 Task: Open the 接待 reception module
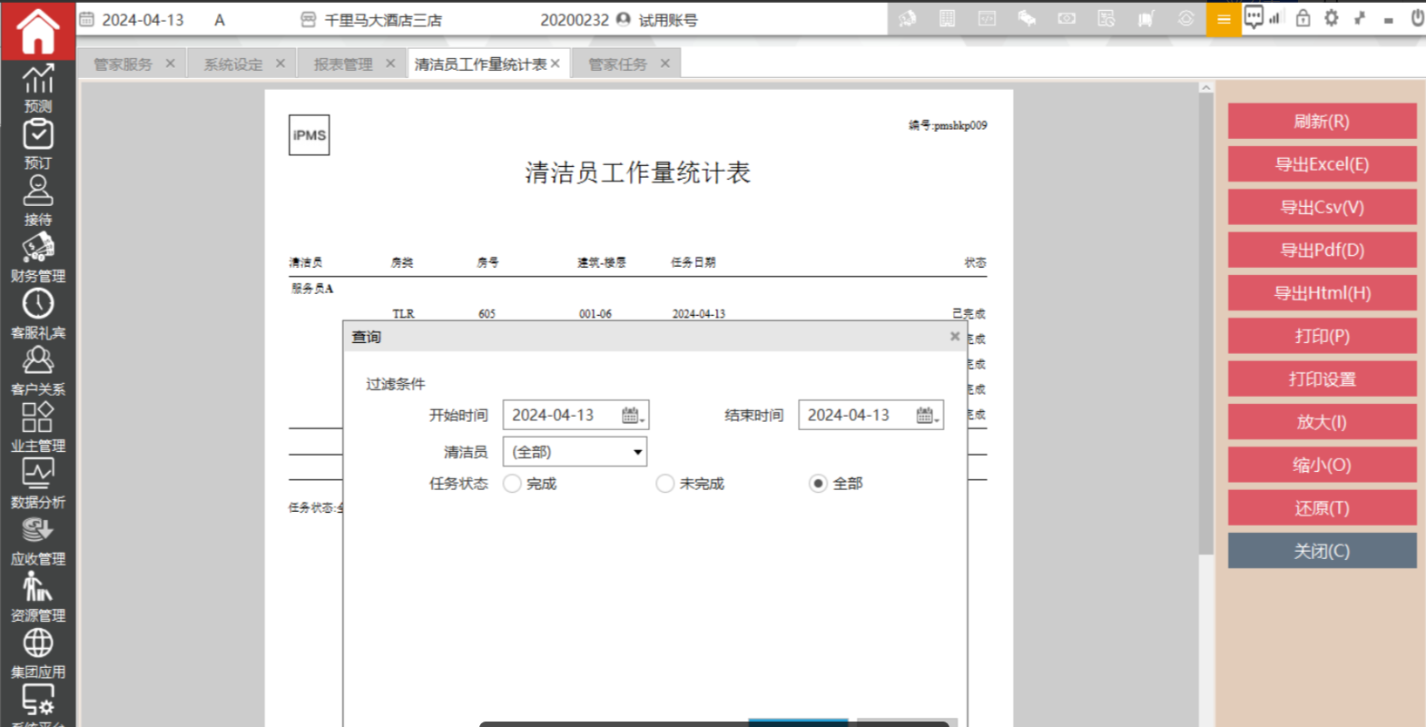(x=37, y=201)
